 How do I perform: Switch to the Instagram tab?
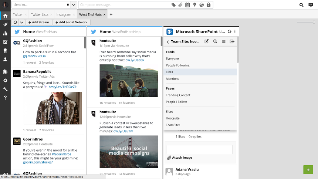tap(64, 14)
